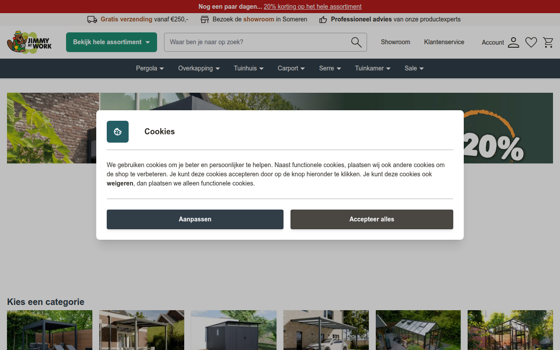The image size is (560, 350).
Task: Expand the Overkapping menu
Action: tap(199, 68)
